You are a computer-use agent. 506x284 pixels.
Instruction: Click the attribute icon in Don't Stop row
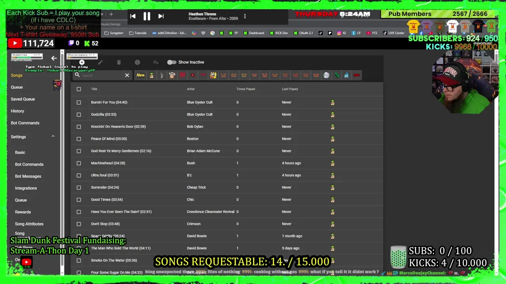[x=332, y=224]
